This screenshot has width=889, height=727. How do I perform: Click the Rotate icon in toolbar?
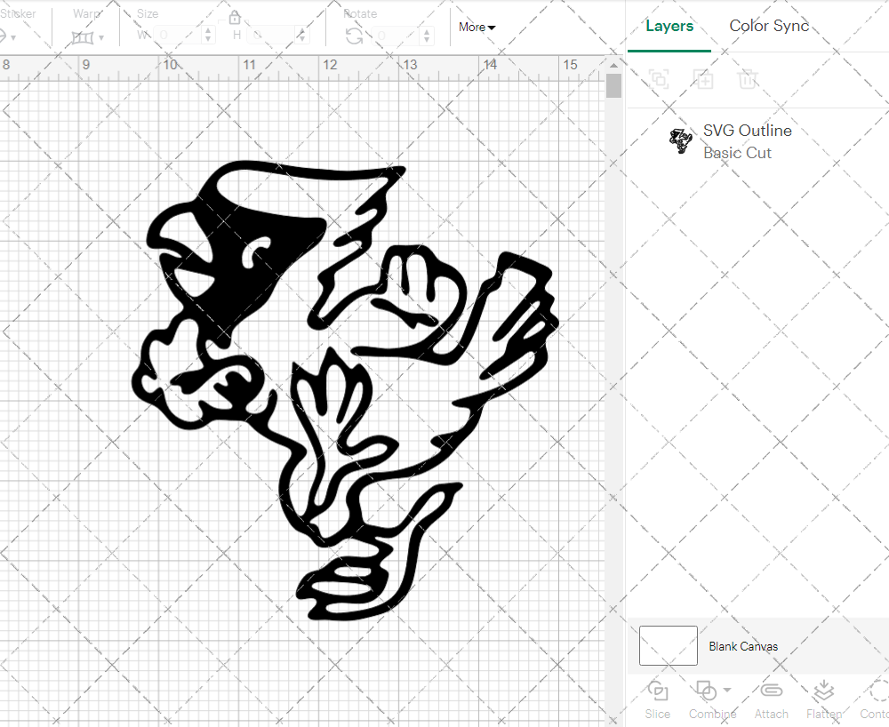click(x=354, y=36)
